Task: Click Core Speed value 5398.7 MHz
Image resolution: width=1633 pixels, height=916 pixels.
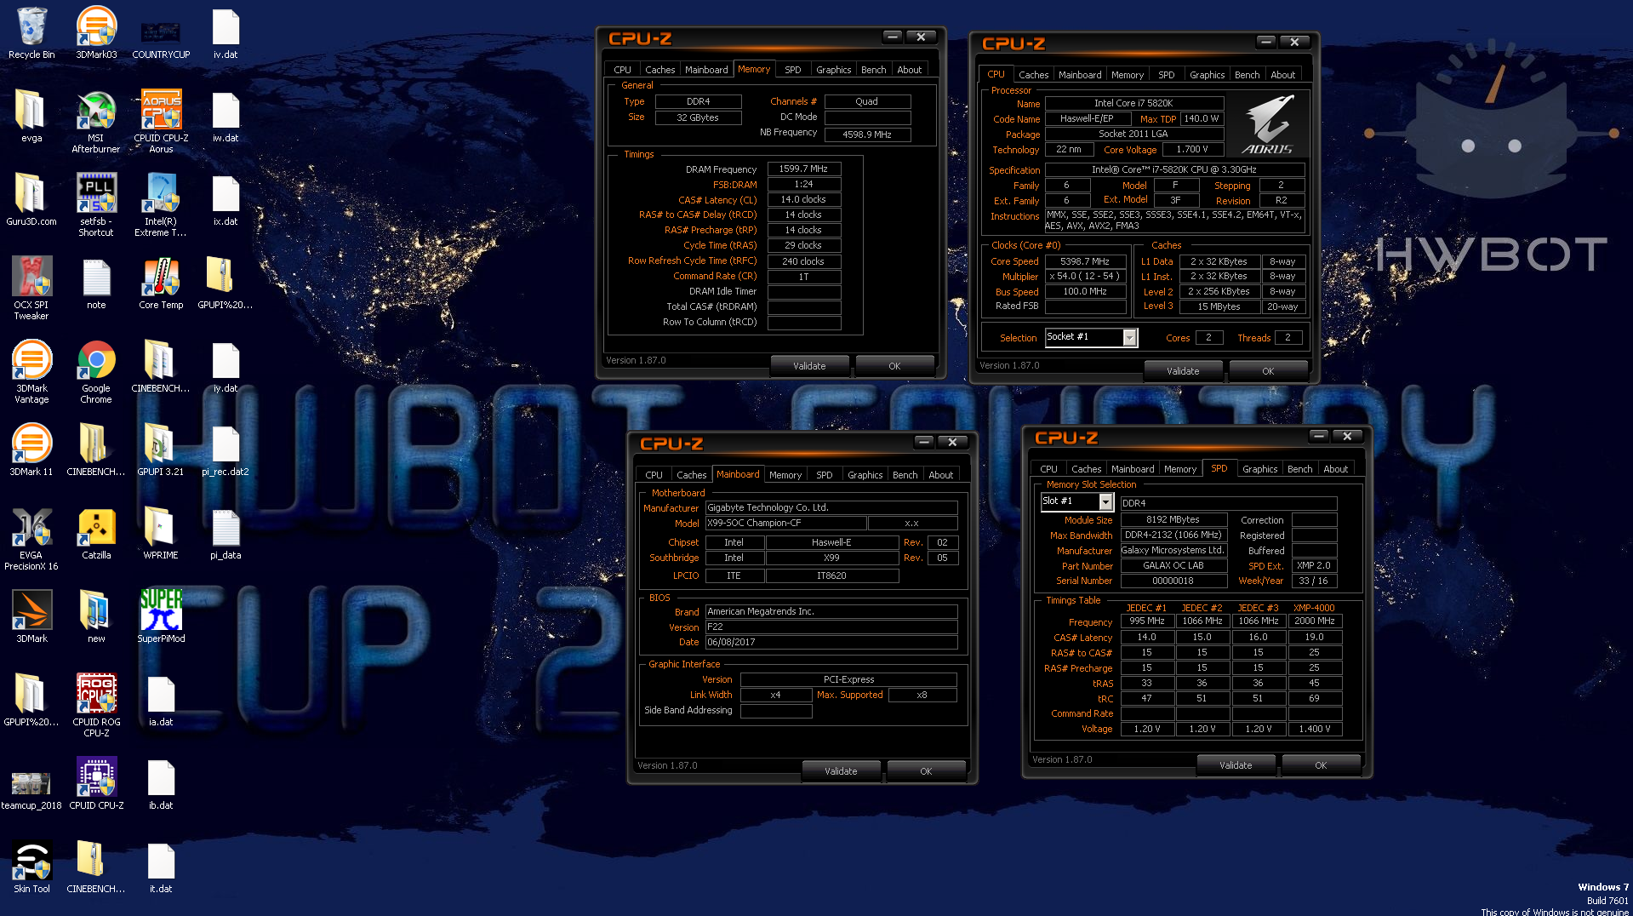Action: click(x=1085, y=262)
